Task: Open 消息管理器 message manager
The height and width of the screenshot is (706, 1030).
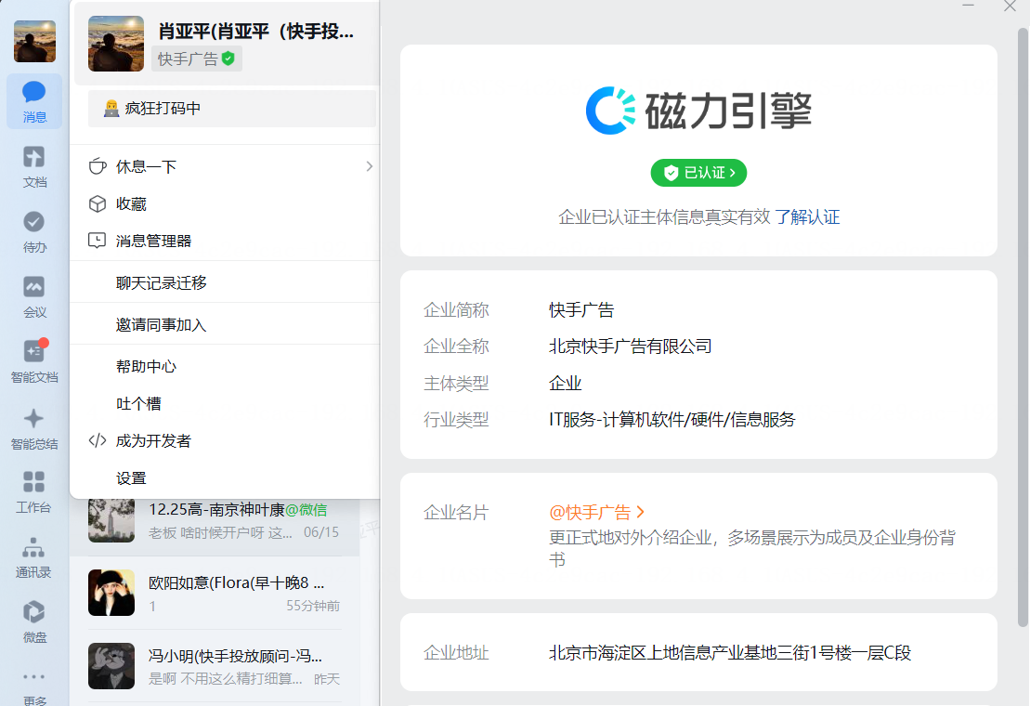Action: click(226, 241)
